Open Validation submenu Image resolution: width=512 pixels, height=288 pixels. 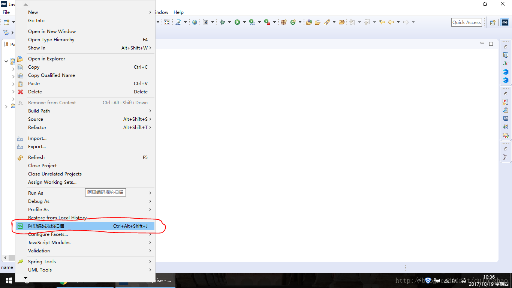pyautogui.click(x=85, y=251)
